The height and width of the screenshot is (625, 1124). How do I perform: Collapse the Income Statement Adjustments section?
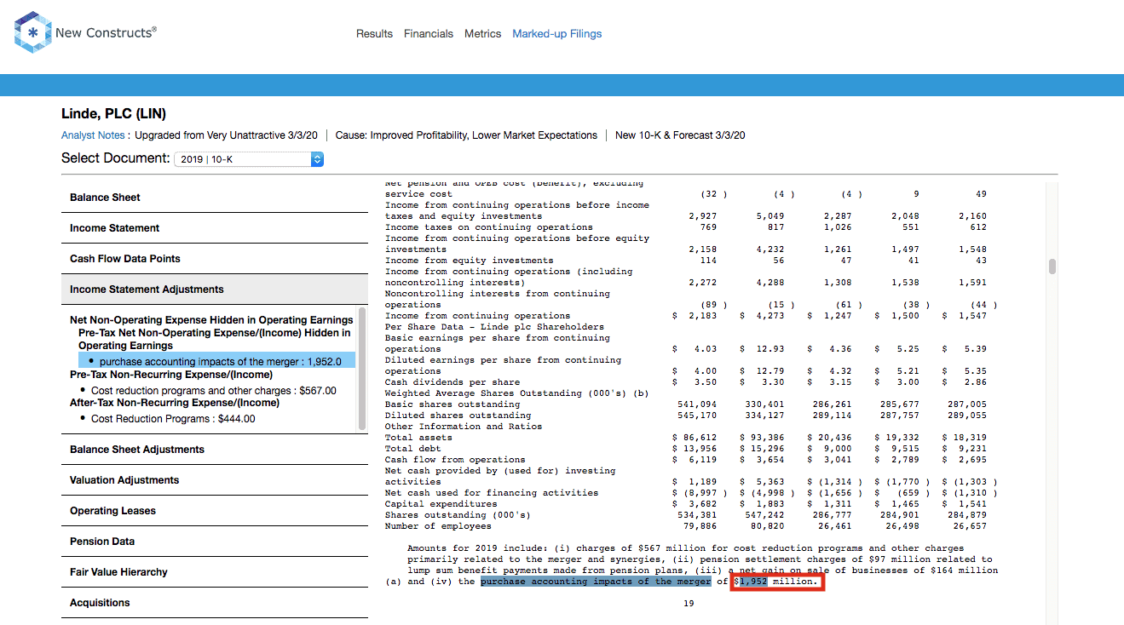pyautogui.click(x=215, y=290)
